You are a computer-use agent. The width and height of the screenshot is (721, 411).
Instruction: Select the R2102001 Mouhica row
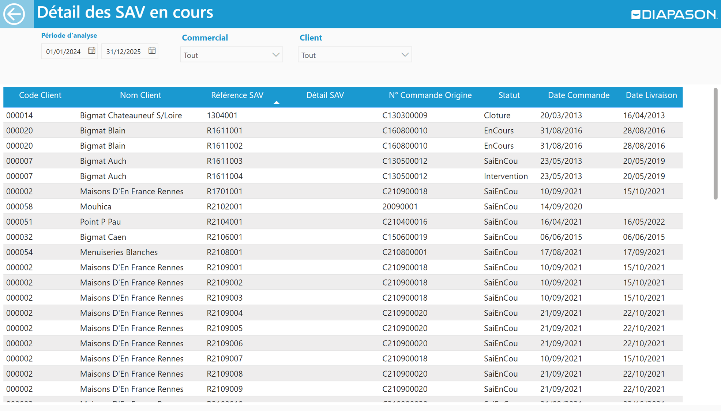pyautogui.click(x=225, y=207)
